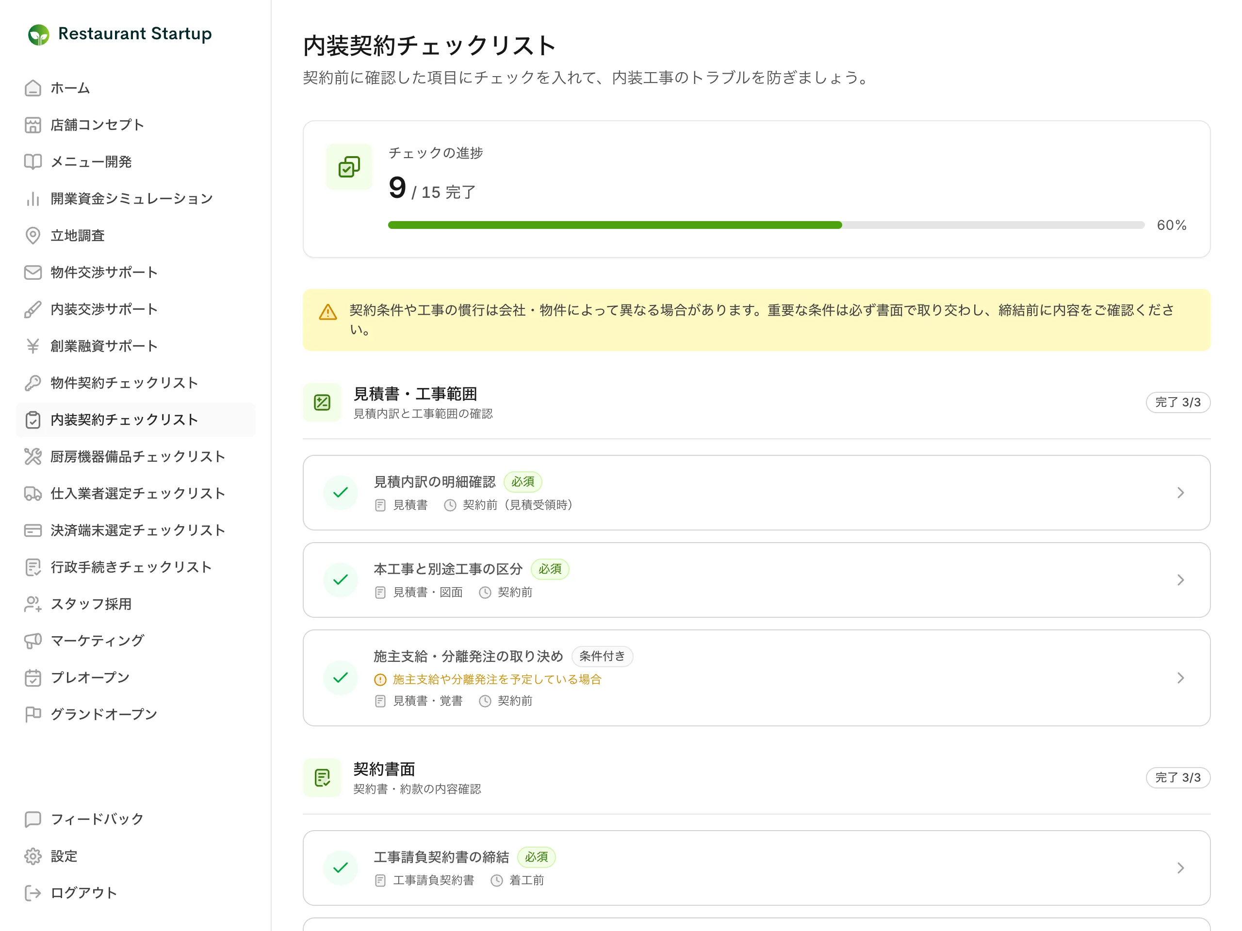This screenshot has height=931, width=1242.
Task: Click the gear icon beside 設定
Action: click(x=33, y=856)
